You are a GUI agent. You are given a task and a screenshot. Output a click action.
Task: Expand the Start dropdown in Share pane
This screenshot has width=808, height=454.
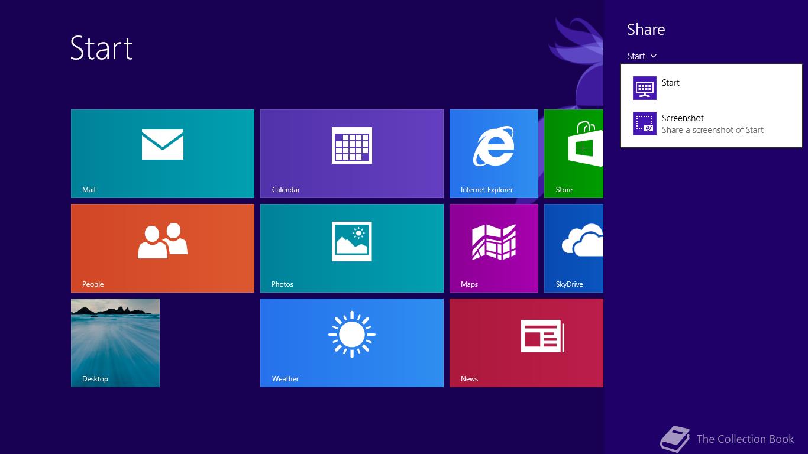click(x=642, y=56)
